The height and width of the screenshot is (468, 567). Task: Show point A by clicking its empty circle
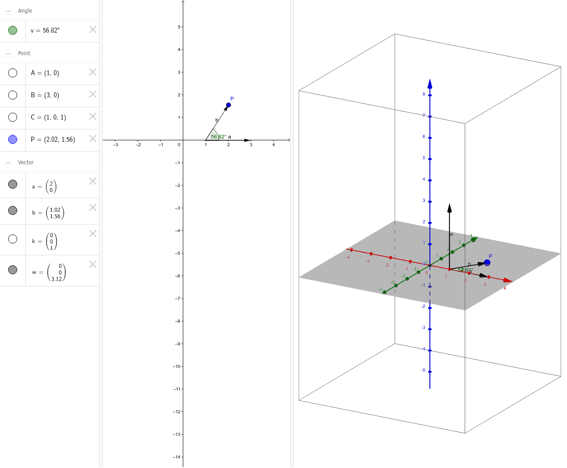coord(12,72)
